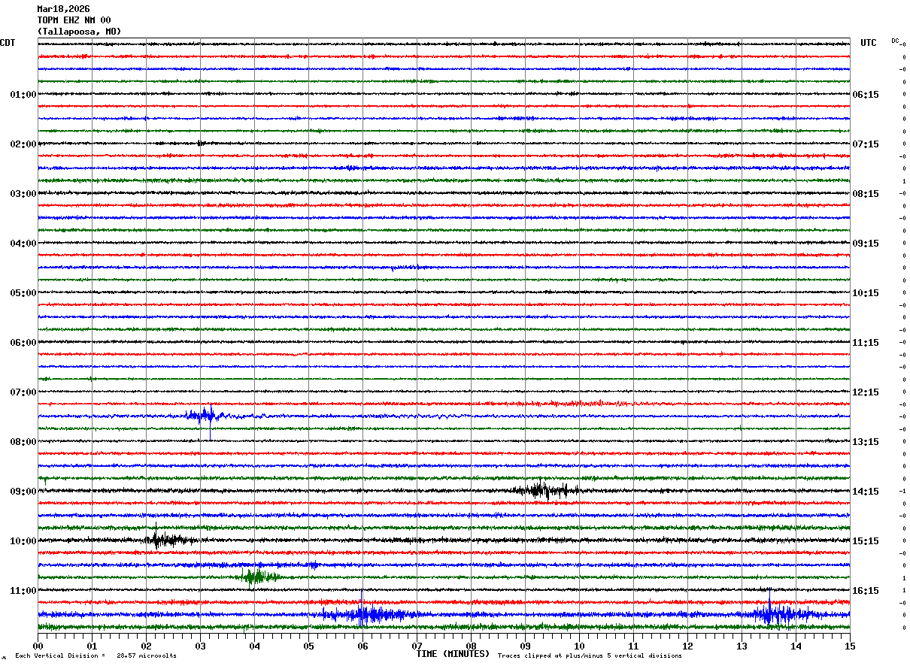Click minute 11 on the time axis

633,646
